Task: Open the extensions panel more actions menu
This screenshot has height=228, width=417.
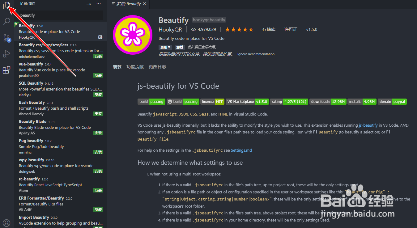Action: 99,4
